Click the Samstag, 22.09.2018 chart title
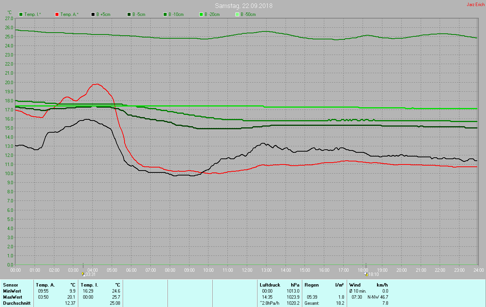The width and height of the screenshot is (486, 307). click(243, 6)
